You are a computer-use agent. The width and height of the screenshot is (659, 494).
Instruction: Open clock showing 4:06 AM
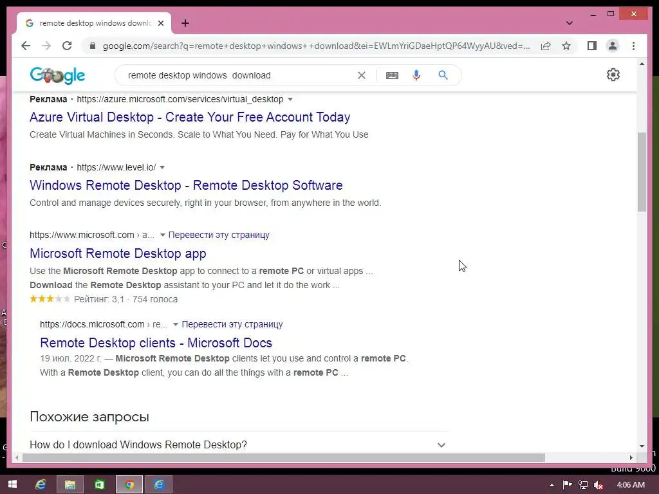(631, 485)
